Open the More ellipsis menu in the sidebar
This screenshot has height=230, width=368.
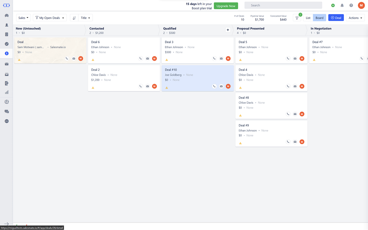pos(6,121)
